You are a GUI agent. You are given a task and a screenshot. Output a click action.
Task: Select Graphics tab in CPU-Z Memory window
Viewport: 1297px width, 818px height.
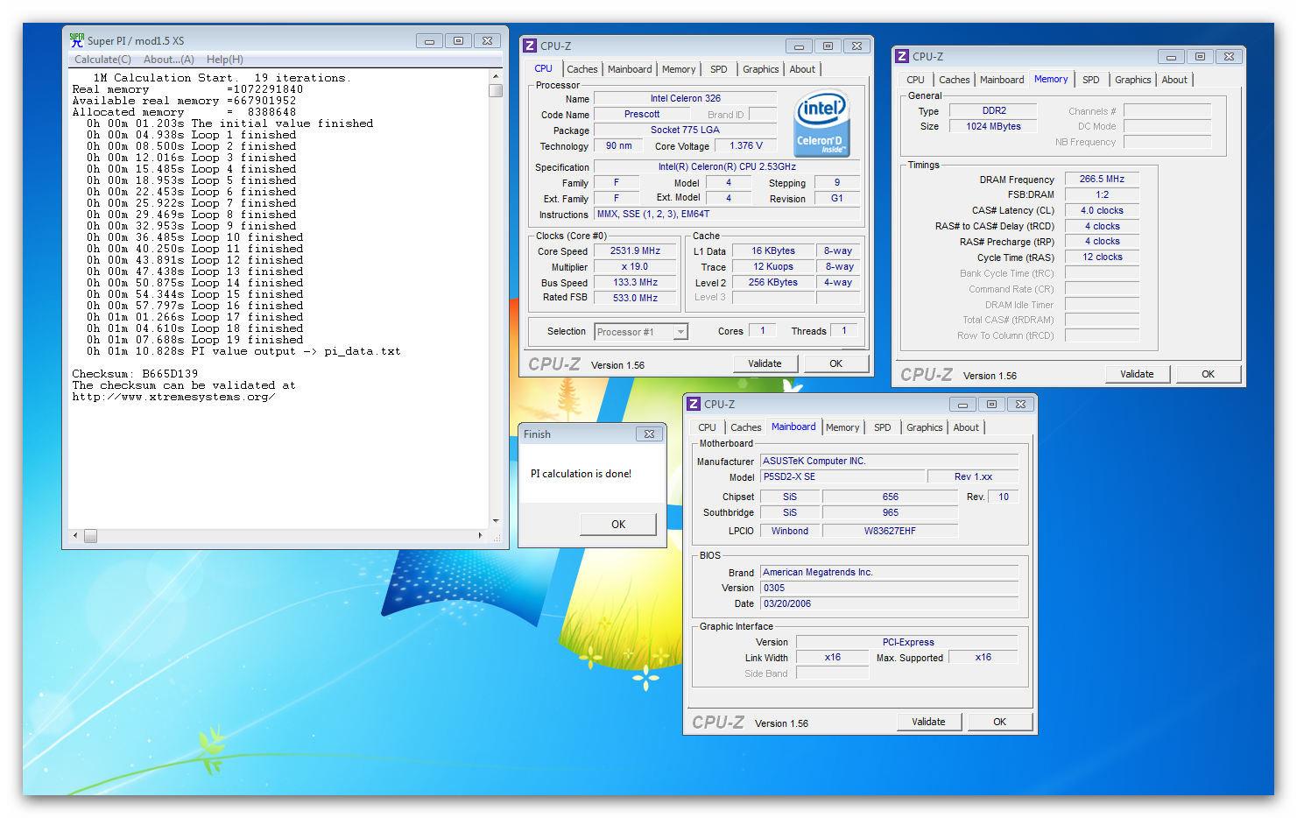point(1132,80)
